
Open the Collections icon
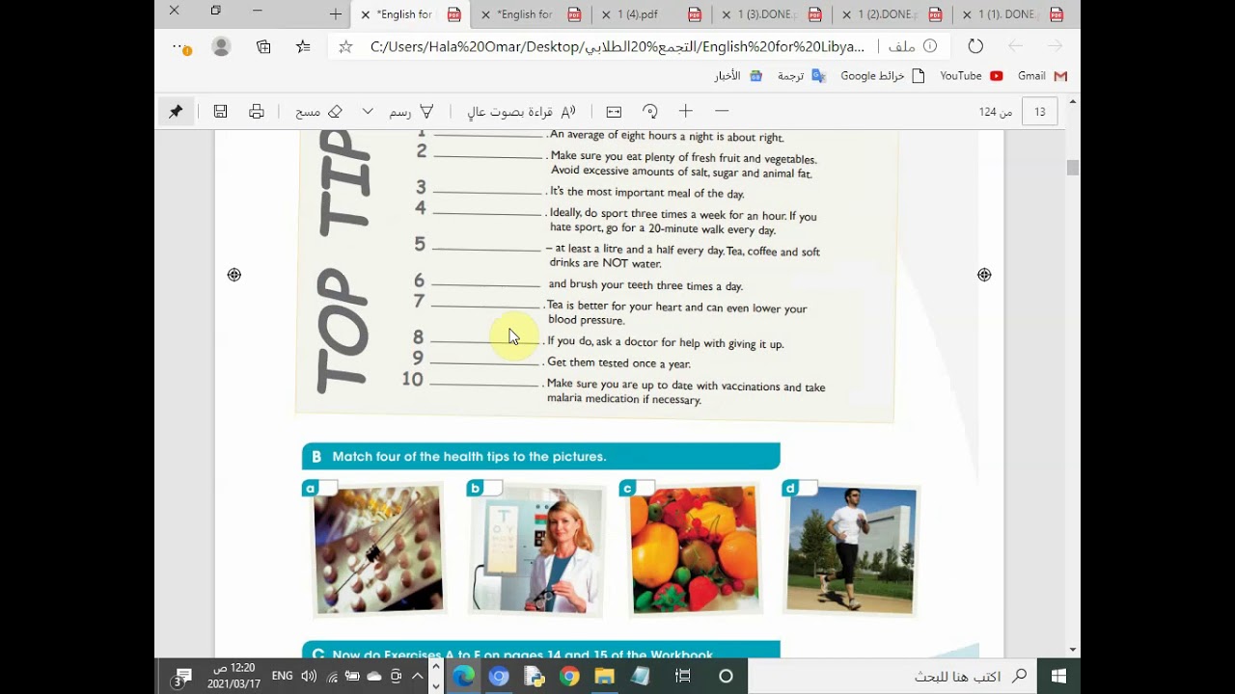263,46
